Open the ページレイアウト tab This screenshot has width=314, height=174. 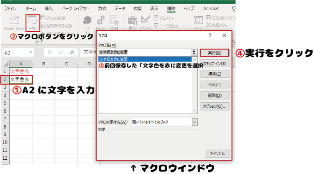tap(75, 9)
